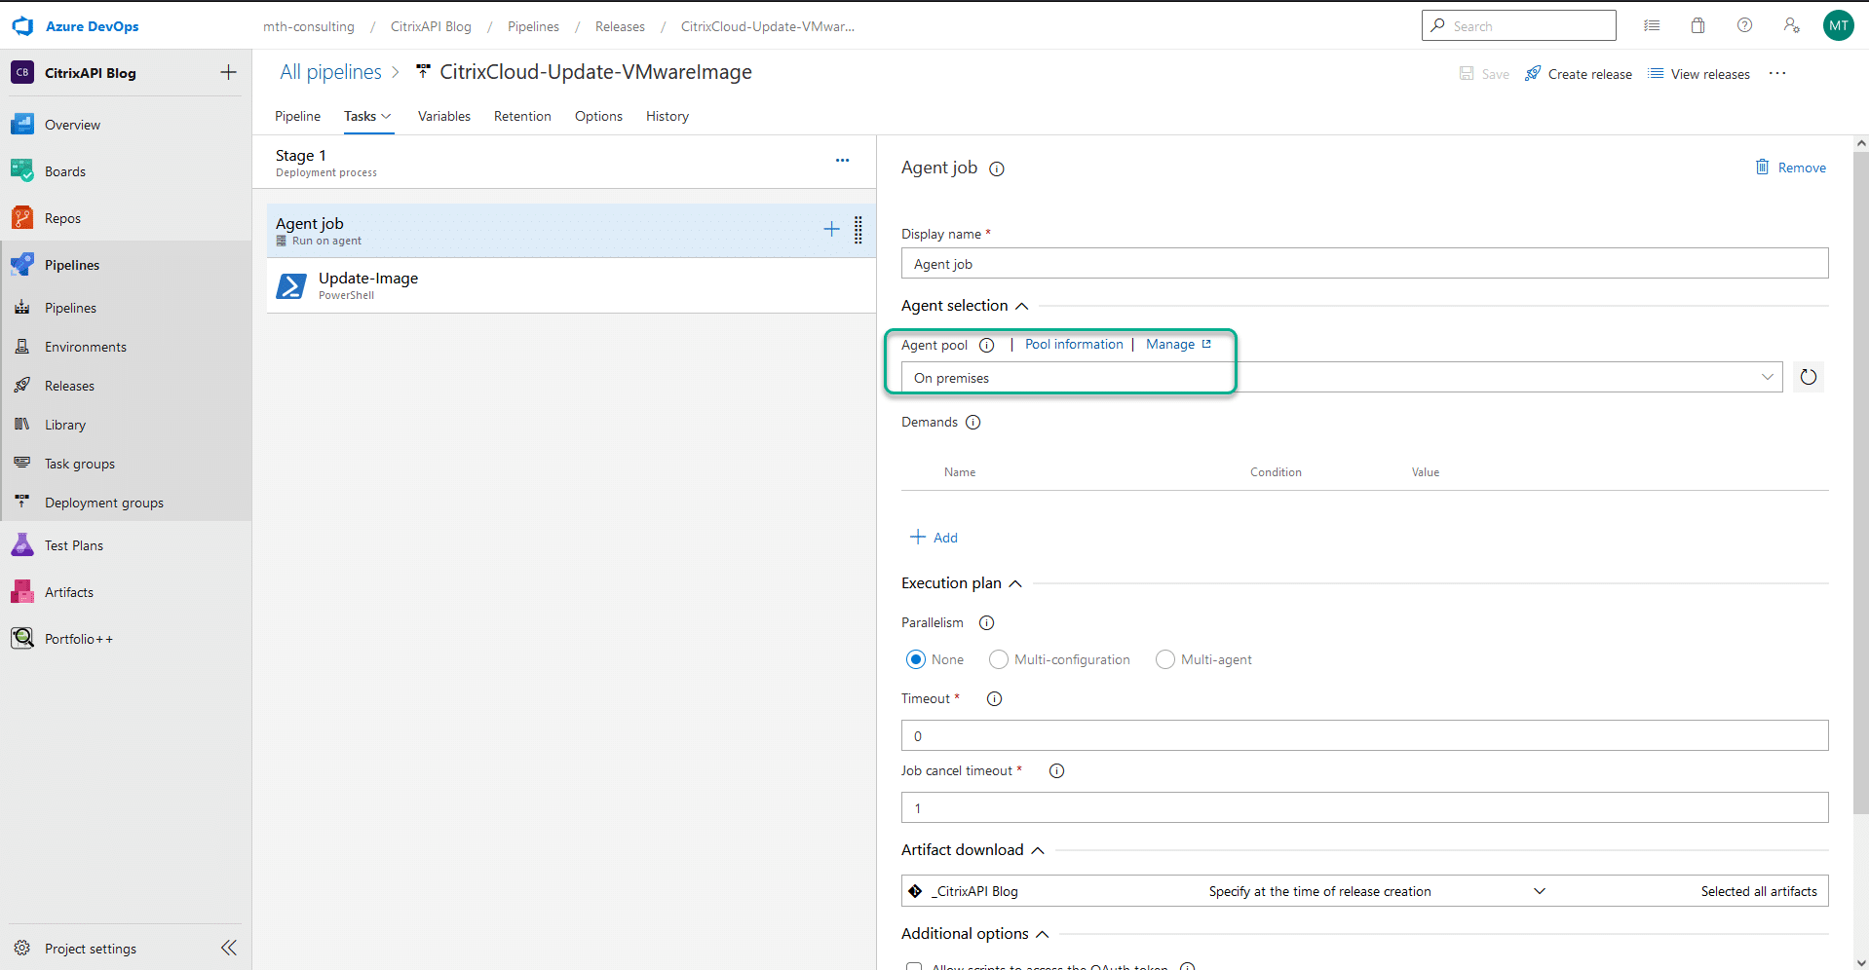The image size is (1869, 970).
Task: Edit the Display name field
Action: [1364, 263]
